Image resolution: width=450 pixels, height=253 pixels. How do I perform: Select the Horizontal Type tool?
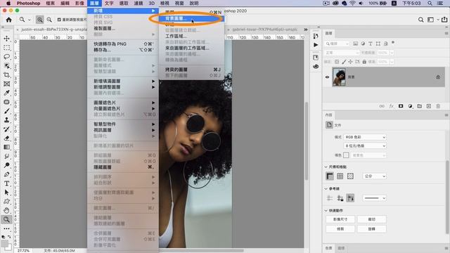(x=6, y=183)
